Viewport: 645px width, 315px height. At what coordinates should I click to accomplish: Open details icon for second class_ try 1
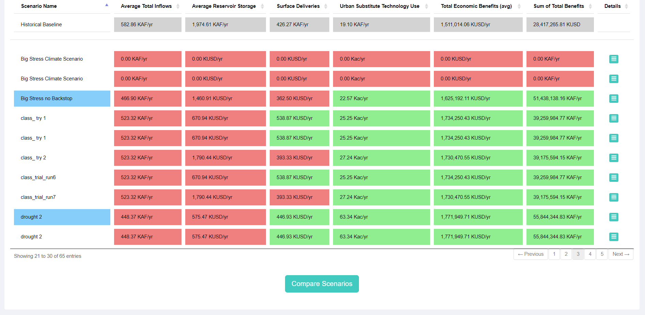(614, 138)
